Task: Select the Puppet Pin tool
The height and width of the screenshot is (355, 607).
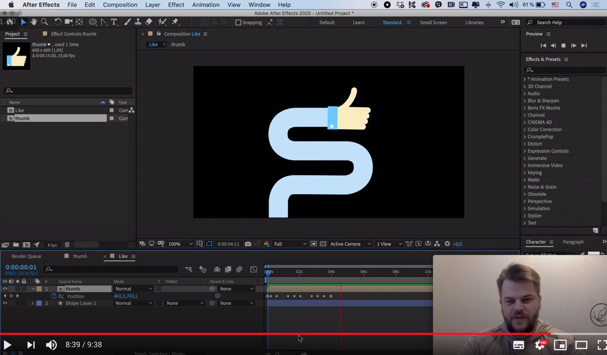Action: (x=175, y=22)
